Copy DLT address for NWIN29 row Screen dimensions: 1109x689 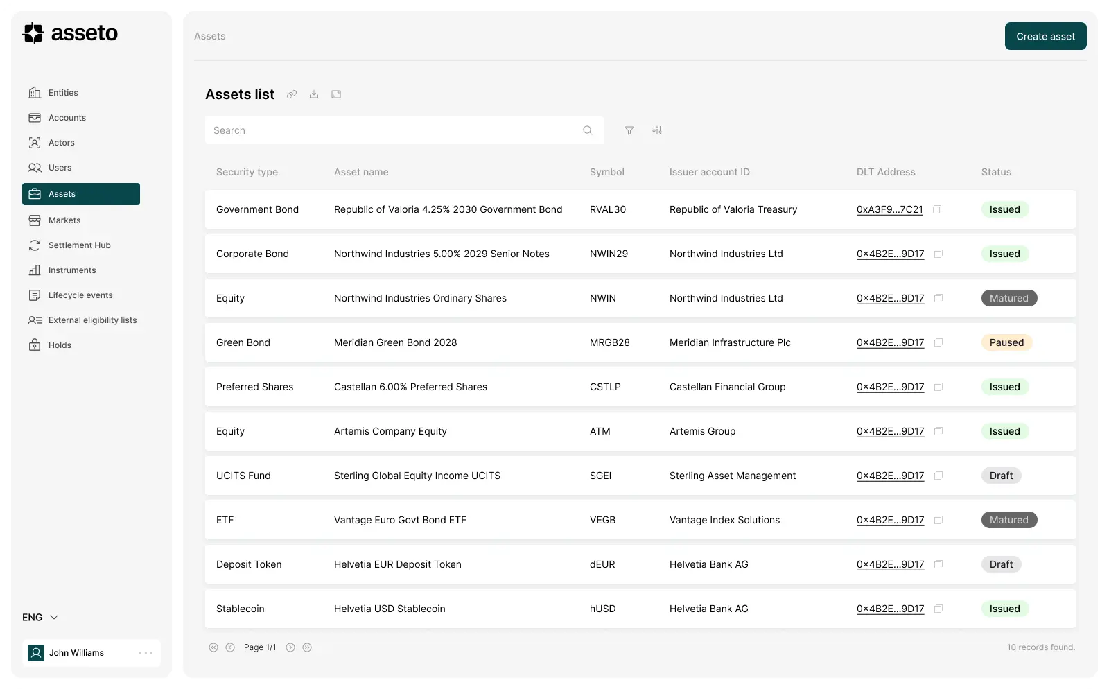click(938, 254)
